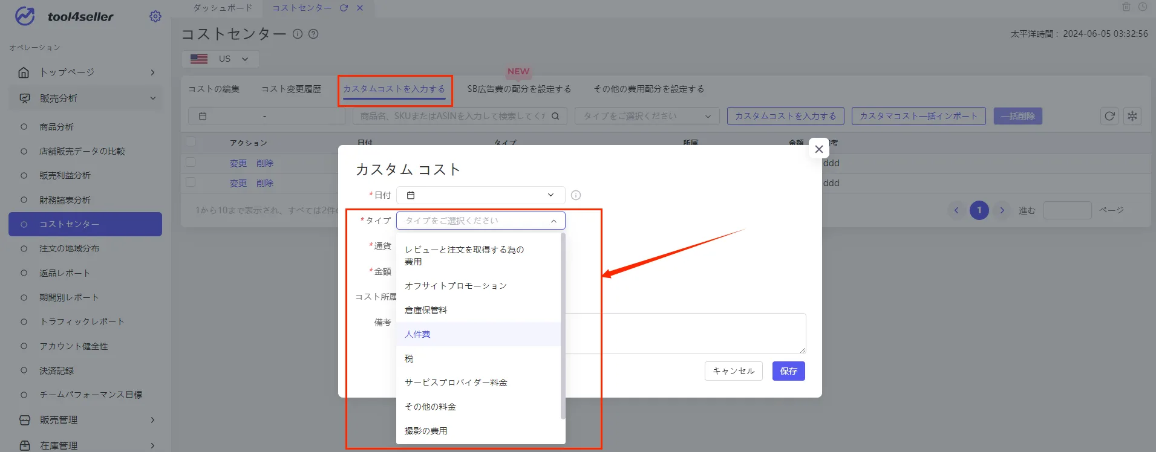1156x452 pixels.
Task: Expand トップページ sidebar chevron
Action: point(152,73)
